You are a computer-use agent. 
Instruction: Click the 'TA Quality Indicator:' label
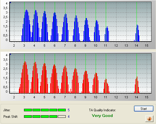click(102, 110)
